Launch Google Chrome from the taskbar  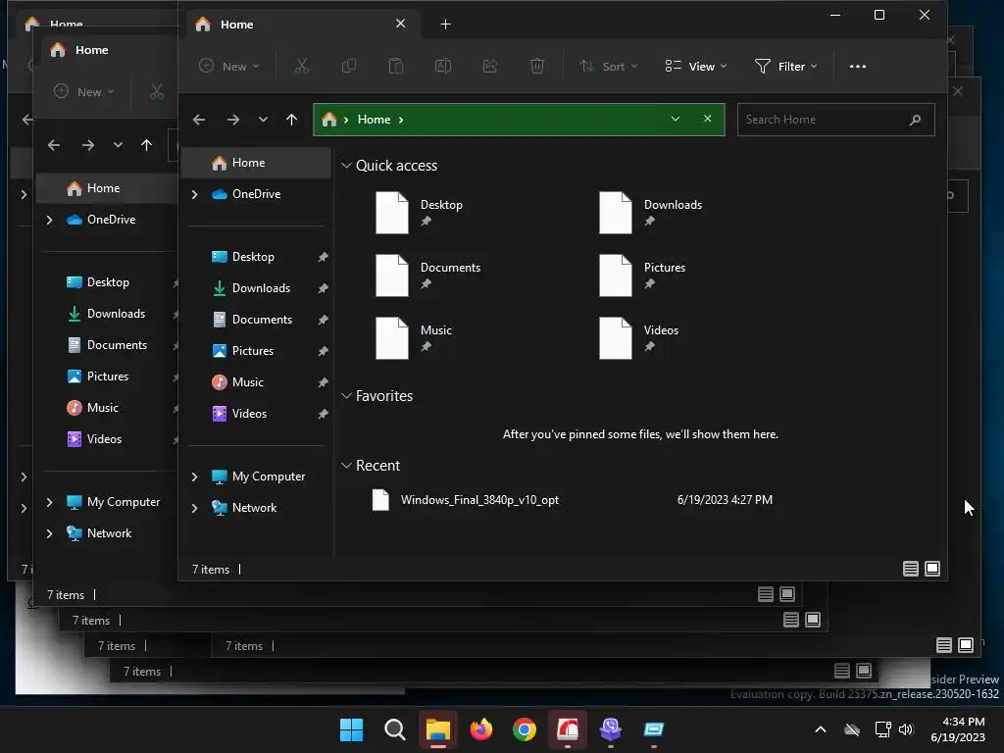click(525, 729)
